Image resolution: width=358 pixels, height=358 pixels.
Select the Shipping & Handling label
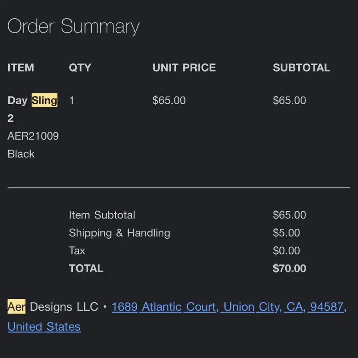[120, 233]
